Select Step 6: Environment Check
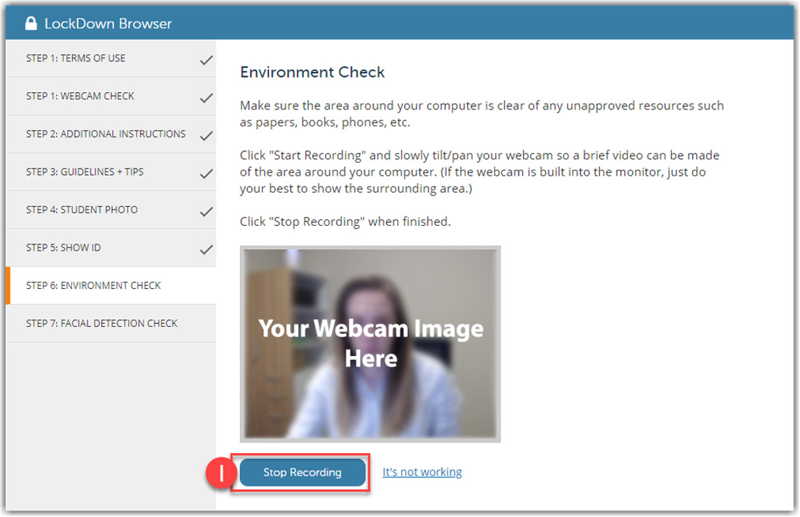 point(93,285)
